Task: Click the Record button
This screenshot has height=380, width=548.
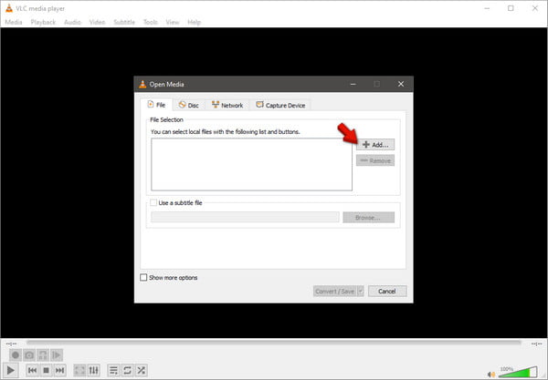Action: 15,354
